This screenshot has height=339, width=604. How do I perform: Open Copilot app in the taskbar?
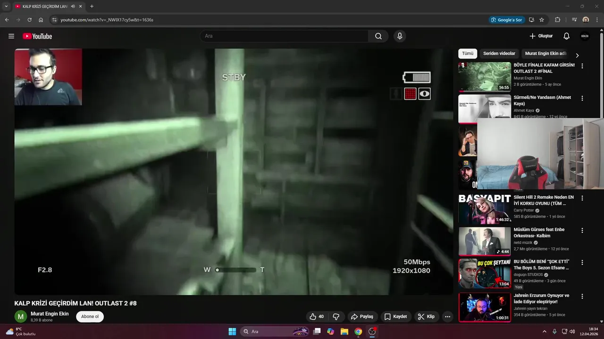tap(331, 331)
